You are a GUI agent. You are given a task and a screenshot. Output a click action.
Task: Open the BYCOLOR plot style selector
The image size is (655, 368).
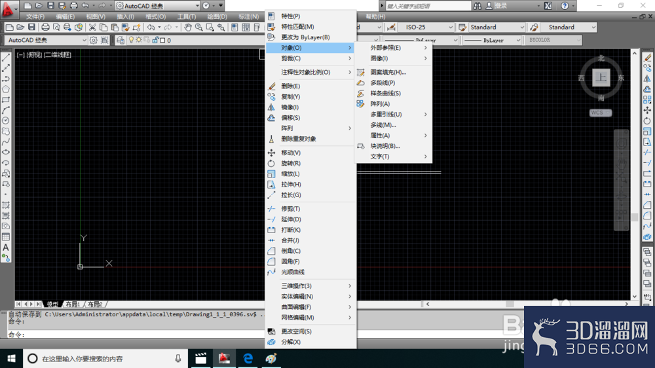(x=553, y=40)
